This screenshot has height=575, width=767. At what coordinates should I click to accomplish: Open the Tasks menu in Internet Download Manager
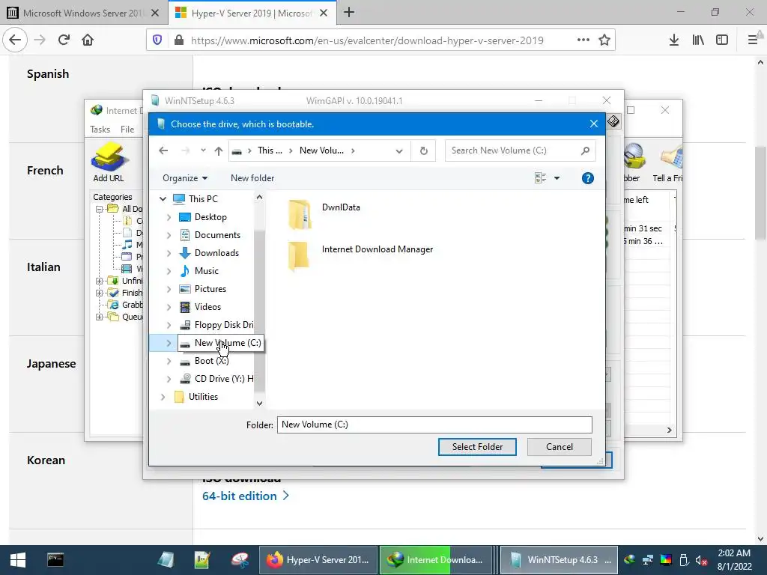coord(100,129)
